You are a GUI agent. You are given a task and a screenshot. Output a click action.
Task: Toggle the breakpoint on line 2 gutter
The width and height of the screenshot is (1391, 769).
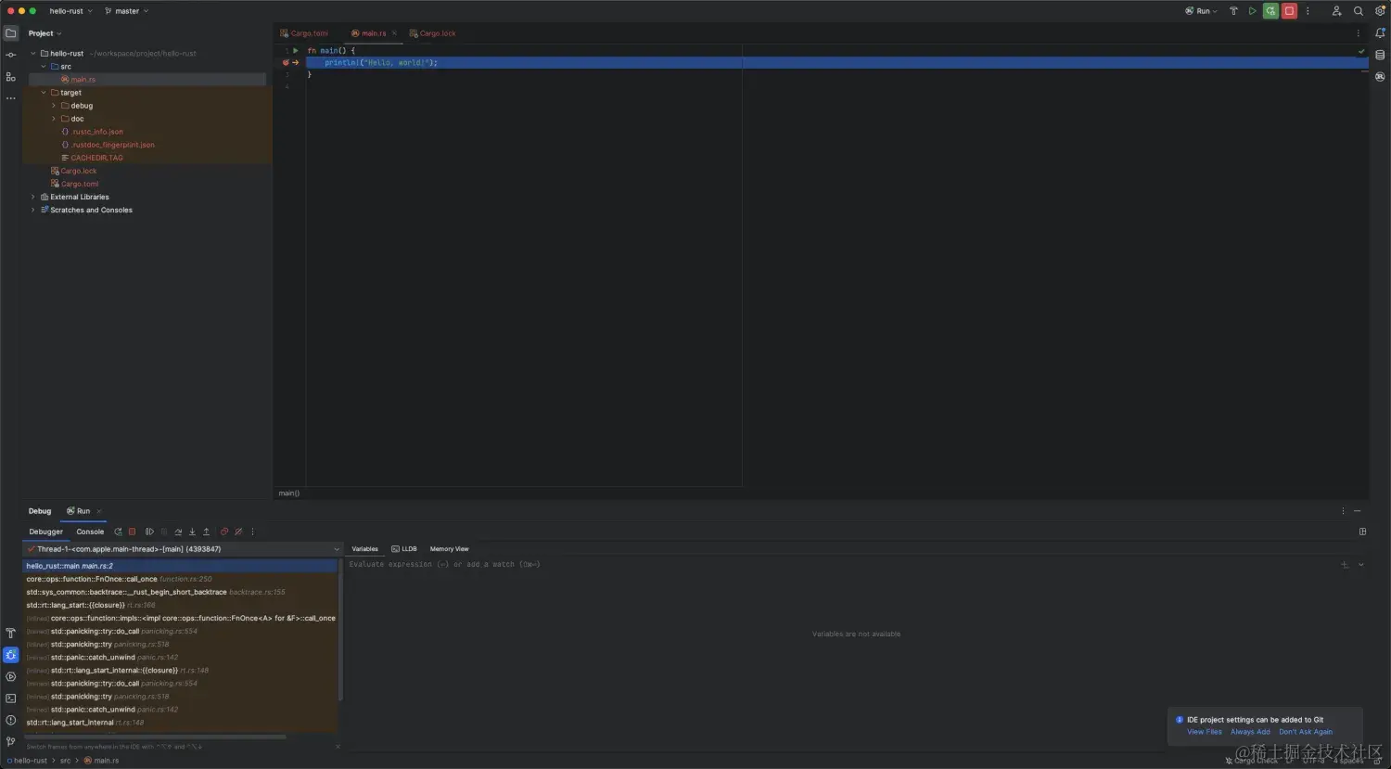[286, 63]
